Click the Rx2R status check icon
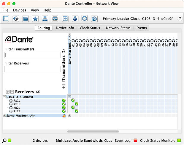 coord(64,111)
